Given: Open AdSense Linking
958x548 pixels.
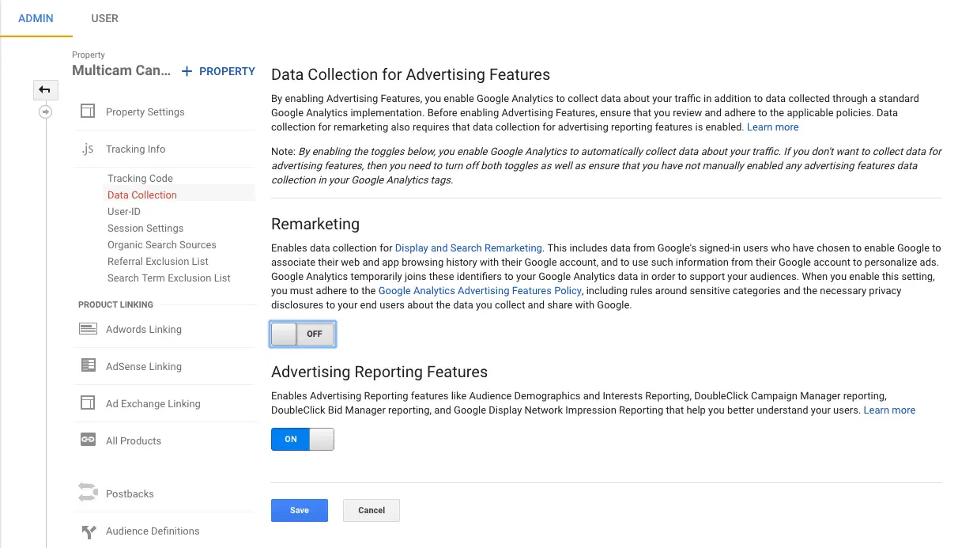Looking at the screenshot, I should coord(142,366).
